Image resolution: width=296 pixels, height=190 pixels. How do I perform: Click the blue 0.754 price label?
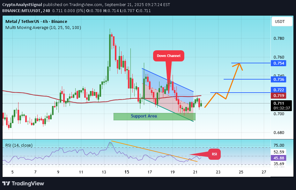[x=278, y=63]
